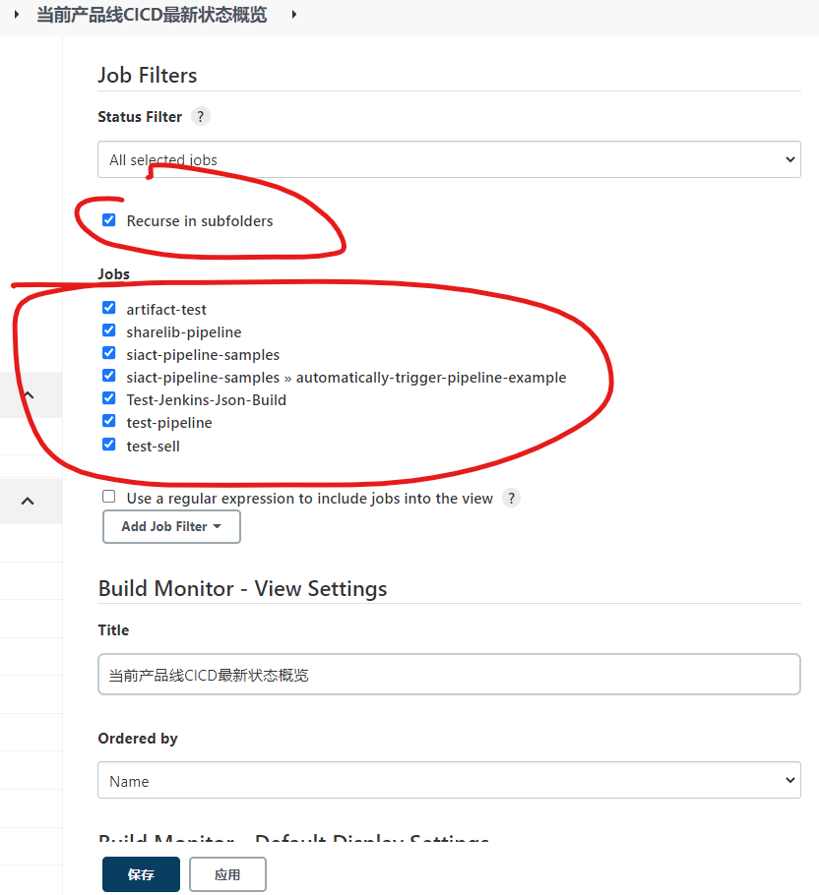Screen dimensions: 819x895
Task: Uncheck the artifact-test job
Action: (x=109, y=308)
